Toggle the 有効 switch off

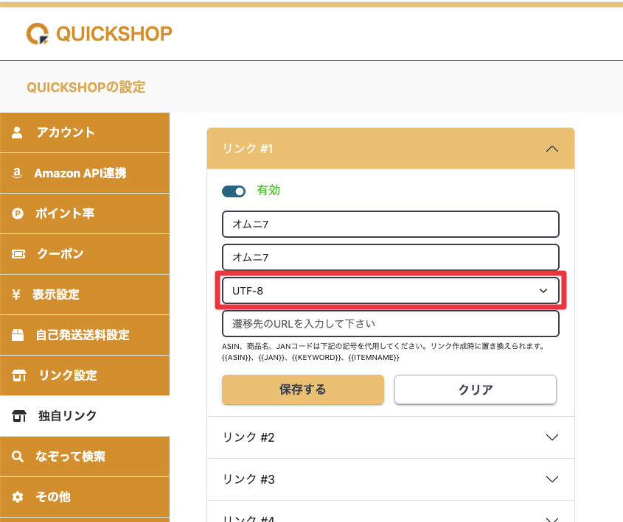[x=234, y=191]
